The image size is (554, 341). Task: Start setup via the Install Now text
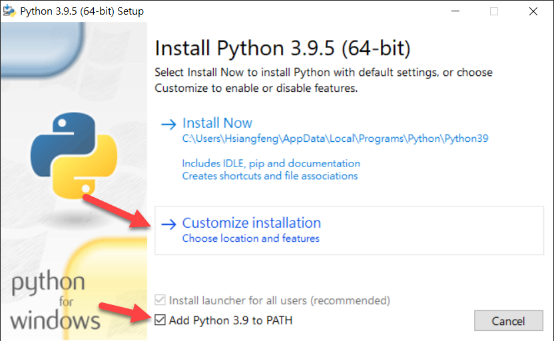tap(217, 123)
